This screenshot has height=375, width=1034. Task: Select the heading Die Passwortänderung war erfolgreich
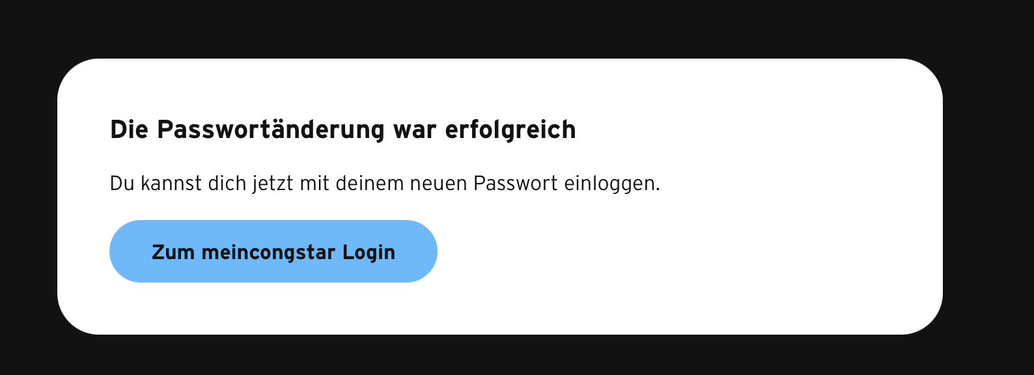[x=343, y=130]
